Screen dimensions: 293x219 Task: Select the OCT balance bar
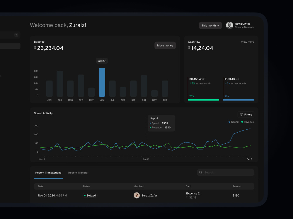144,86
